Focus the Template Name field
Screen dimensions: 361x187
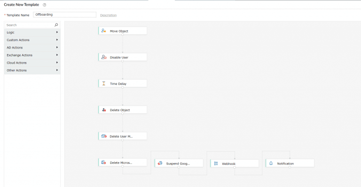click(65, 15)
